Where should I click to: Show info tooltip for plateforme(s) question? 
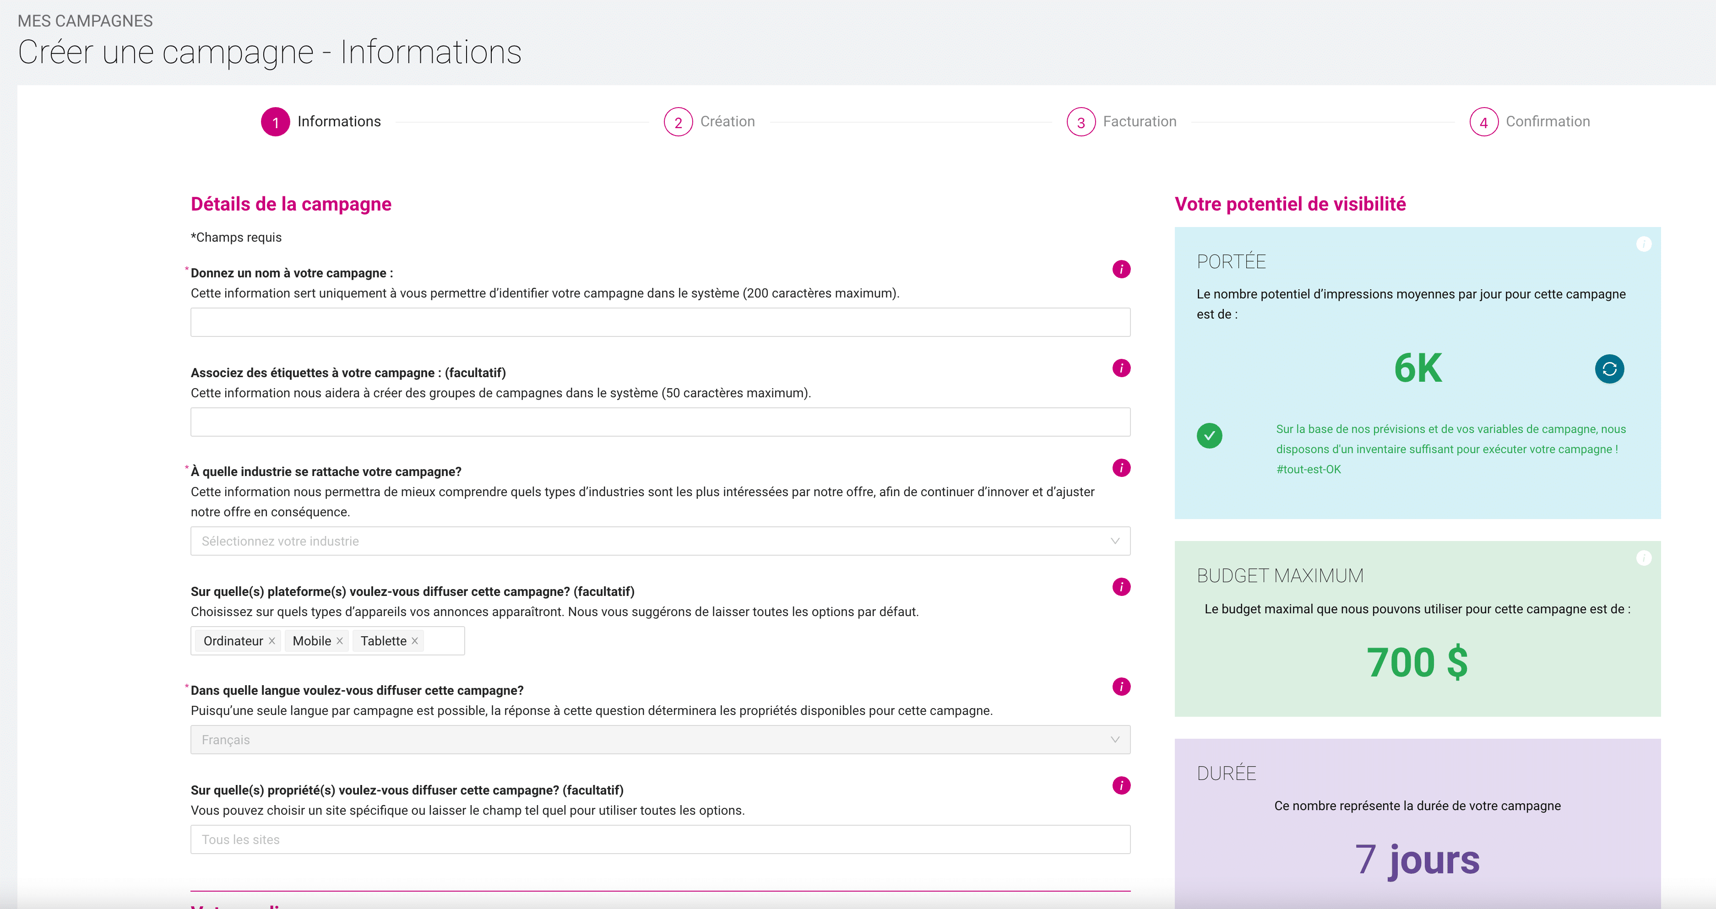click(x=1121, y=587)
